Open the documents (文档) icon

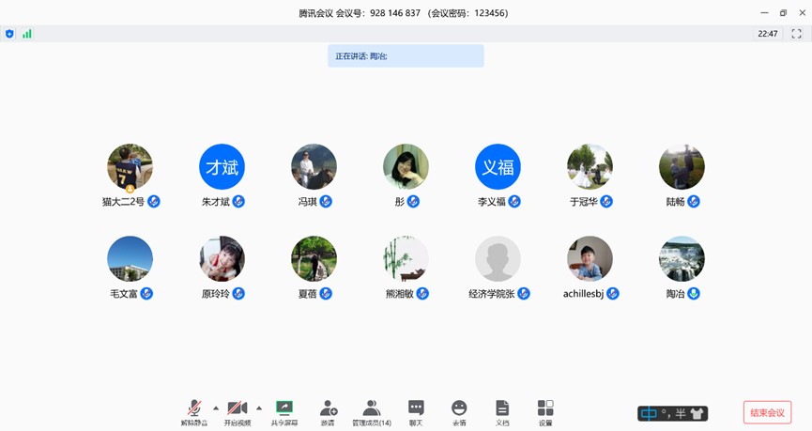tap(502, 408)
